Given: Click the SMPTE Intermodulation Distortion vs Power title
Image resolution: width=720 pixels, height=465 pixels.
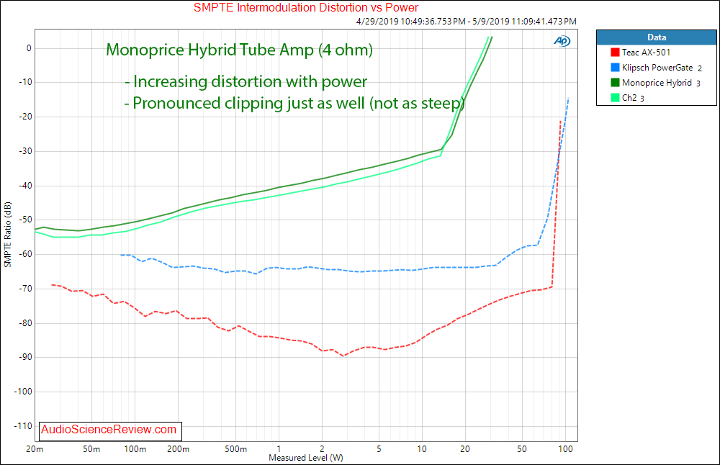Looking at the screenshot, I should click(x=306, y=7).
